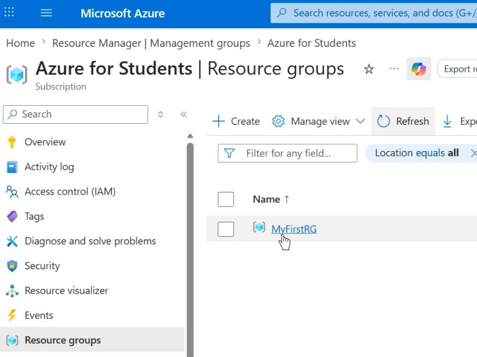Open Resource Manager Management groups breadcrumb
The height and width of the screenshot is (357, 477).
(151, 43)
